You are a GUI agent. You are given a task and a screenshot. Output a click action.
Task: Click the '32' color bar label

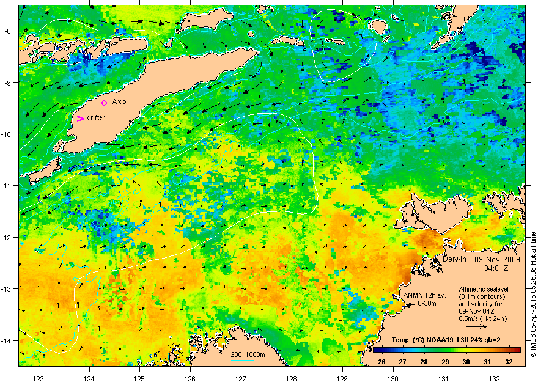click(509, 362)
